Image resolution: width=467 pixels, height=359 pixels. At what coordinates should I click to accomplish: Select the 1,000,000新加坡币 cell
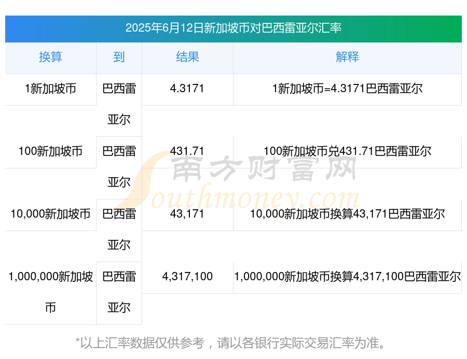tap(51, 292)
